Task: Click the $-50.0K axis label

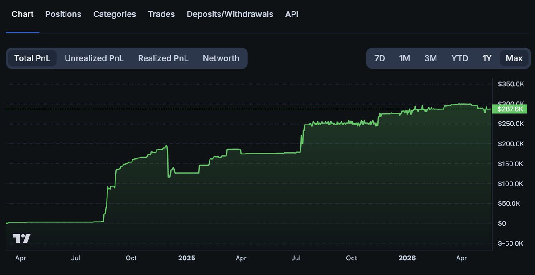Action: pos(510,243)
